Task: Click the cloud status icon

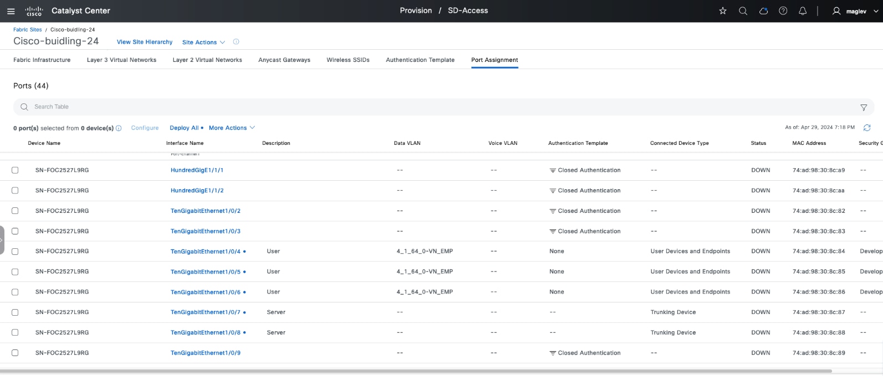Action: 763,11
